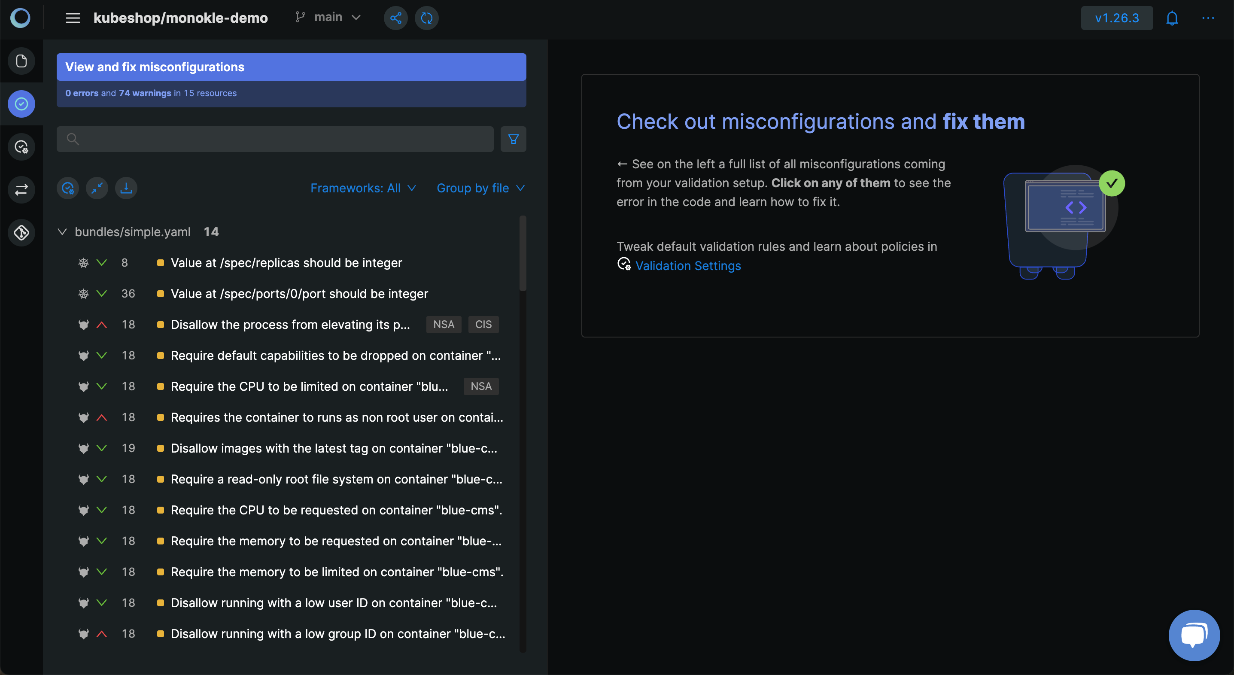This screenshot has height=675, width=1234.
Task: Toggle collapse arrow for NSA/CIS warning row
Action: click(102, 324)
